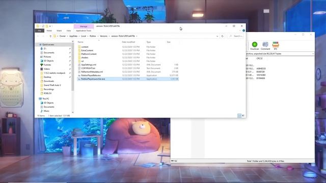Open Grand Theft Auto V folder
This screenshot has width=326, height=183.
tap(52, 85)
